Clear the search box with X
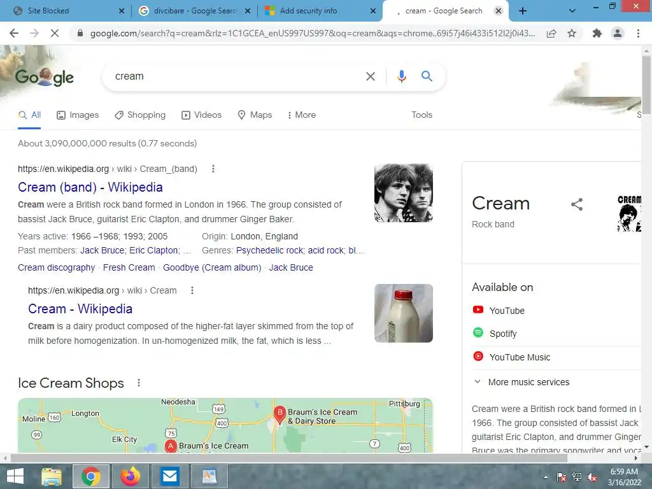 (370, 76)
